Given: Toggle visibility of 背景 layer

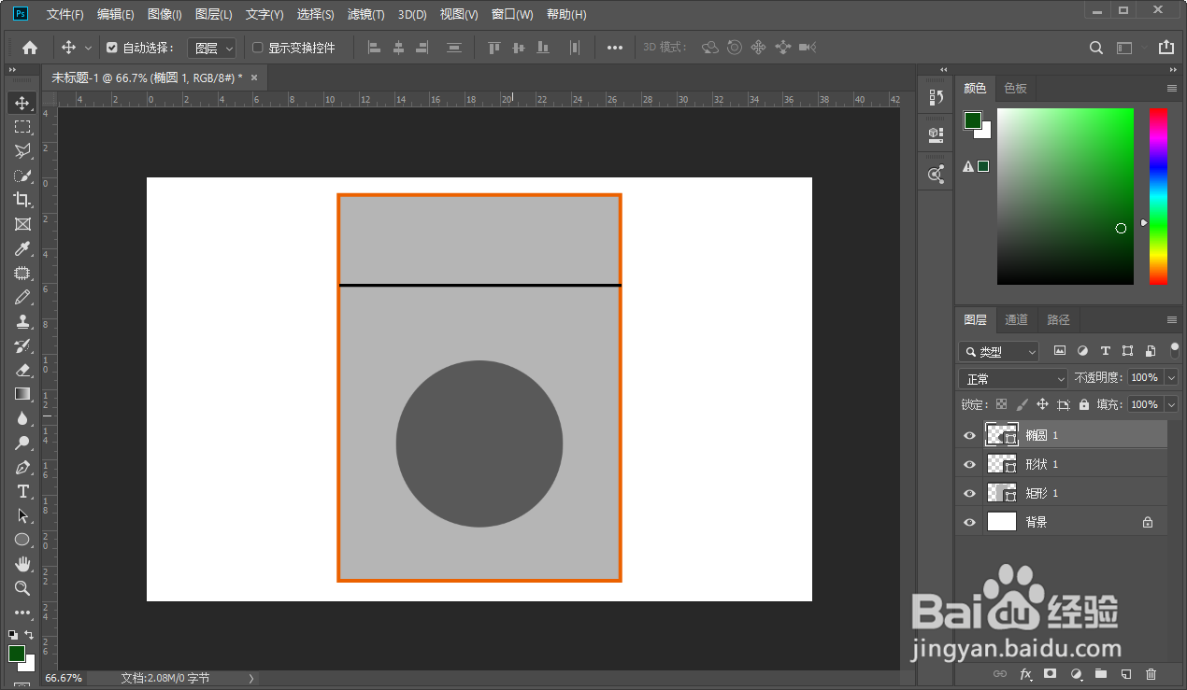Looking at the screenshot, I should coord(969,522).
